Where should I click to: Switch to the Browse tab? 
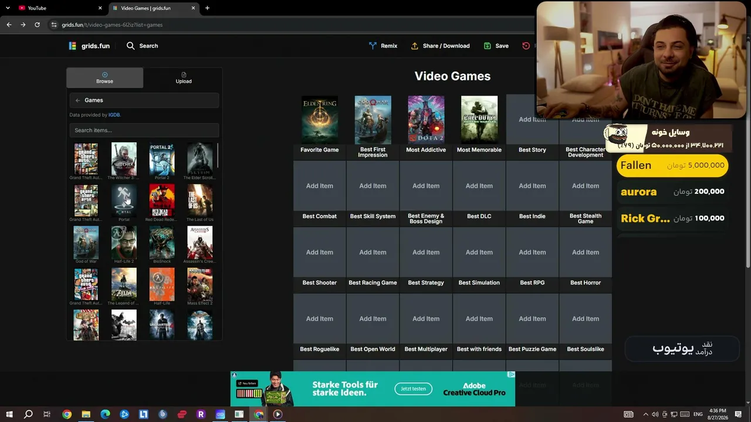[x=104, y=78]
